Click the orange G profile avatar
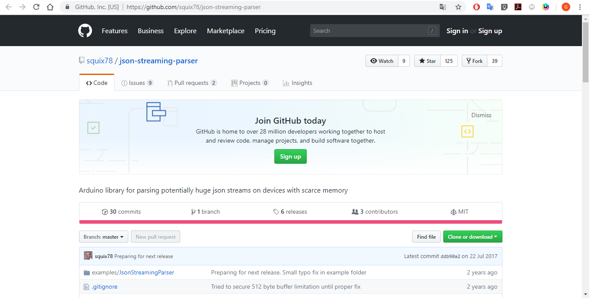The height and width of the screenshot is (299, 591). [x=566, y=7]
